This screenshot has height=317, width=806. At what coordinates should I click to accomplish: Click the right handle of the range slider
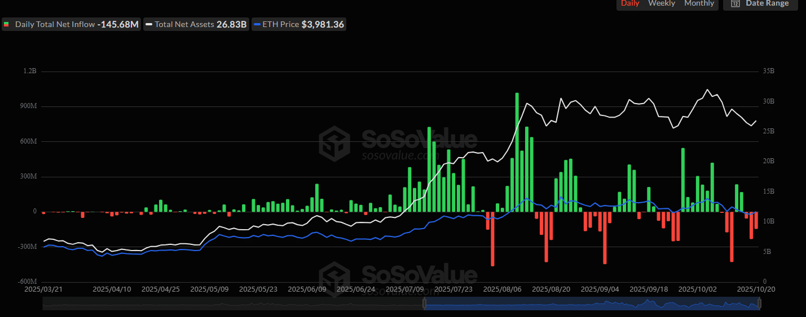click(759, 304)
